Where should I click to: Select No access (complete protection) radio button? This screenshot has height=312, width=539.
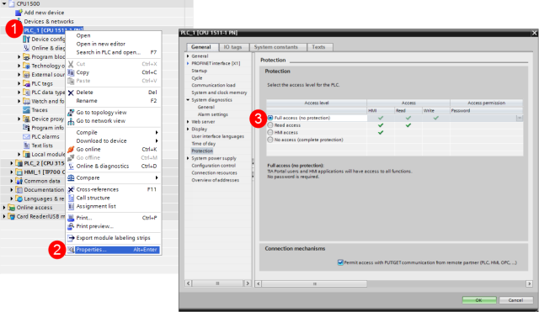coord(270,140)
